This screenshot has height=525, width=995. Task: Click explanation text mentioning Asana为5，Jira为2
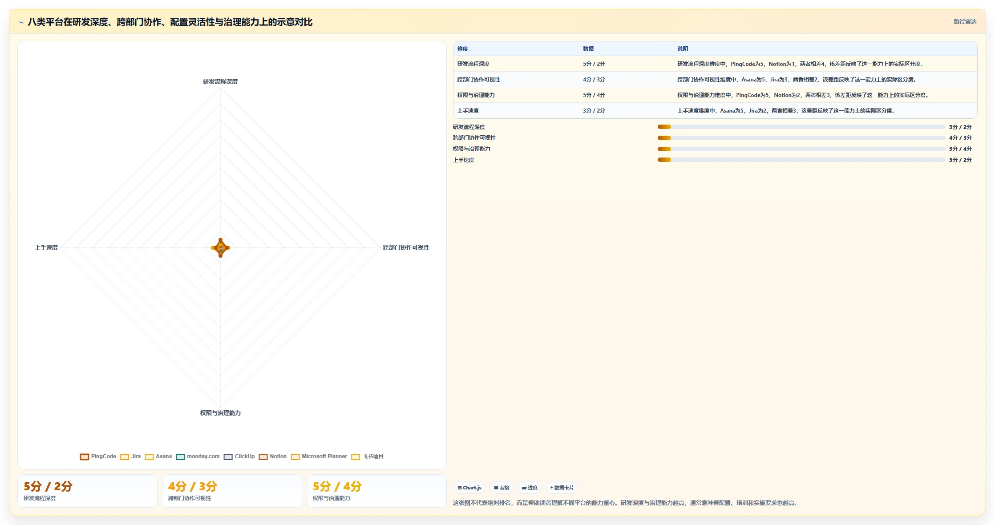coord(787,111)
